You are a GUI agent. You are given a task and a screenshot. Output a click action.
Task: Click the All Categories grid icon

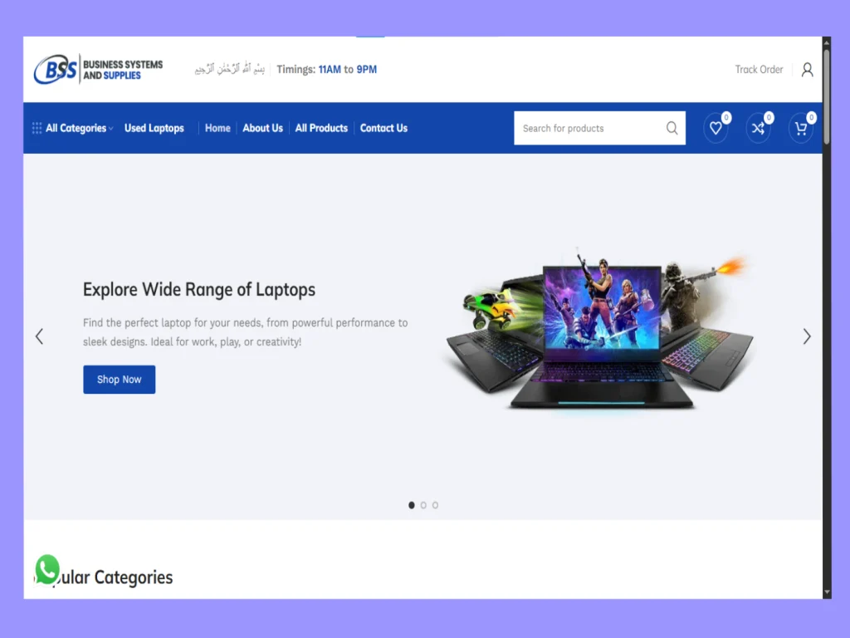[x=37, y=128]
